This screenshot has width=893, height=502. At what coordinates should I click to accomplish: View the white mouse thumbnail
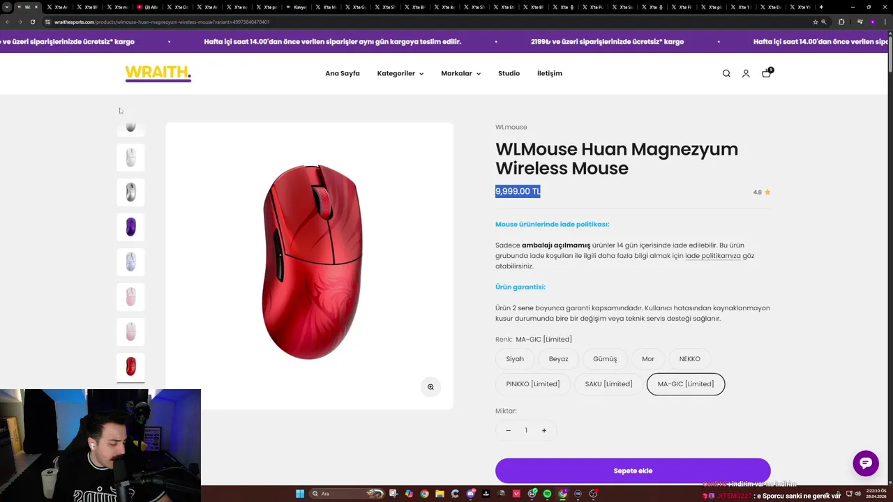point(130,158)
